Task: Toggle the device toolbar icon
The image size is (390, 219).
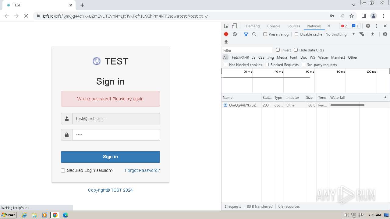Action: tap(234, 26)
